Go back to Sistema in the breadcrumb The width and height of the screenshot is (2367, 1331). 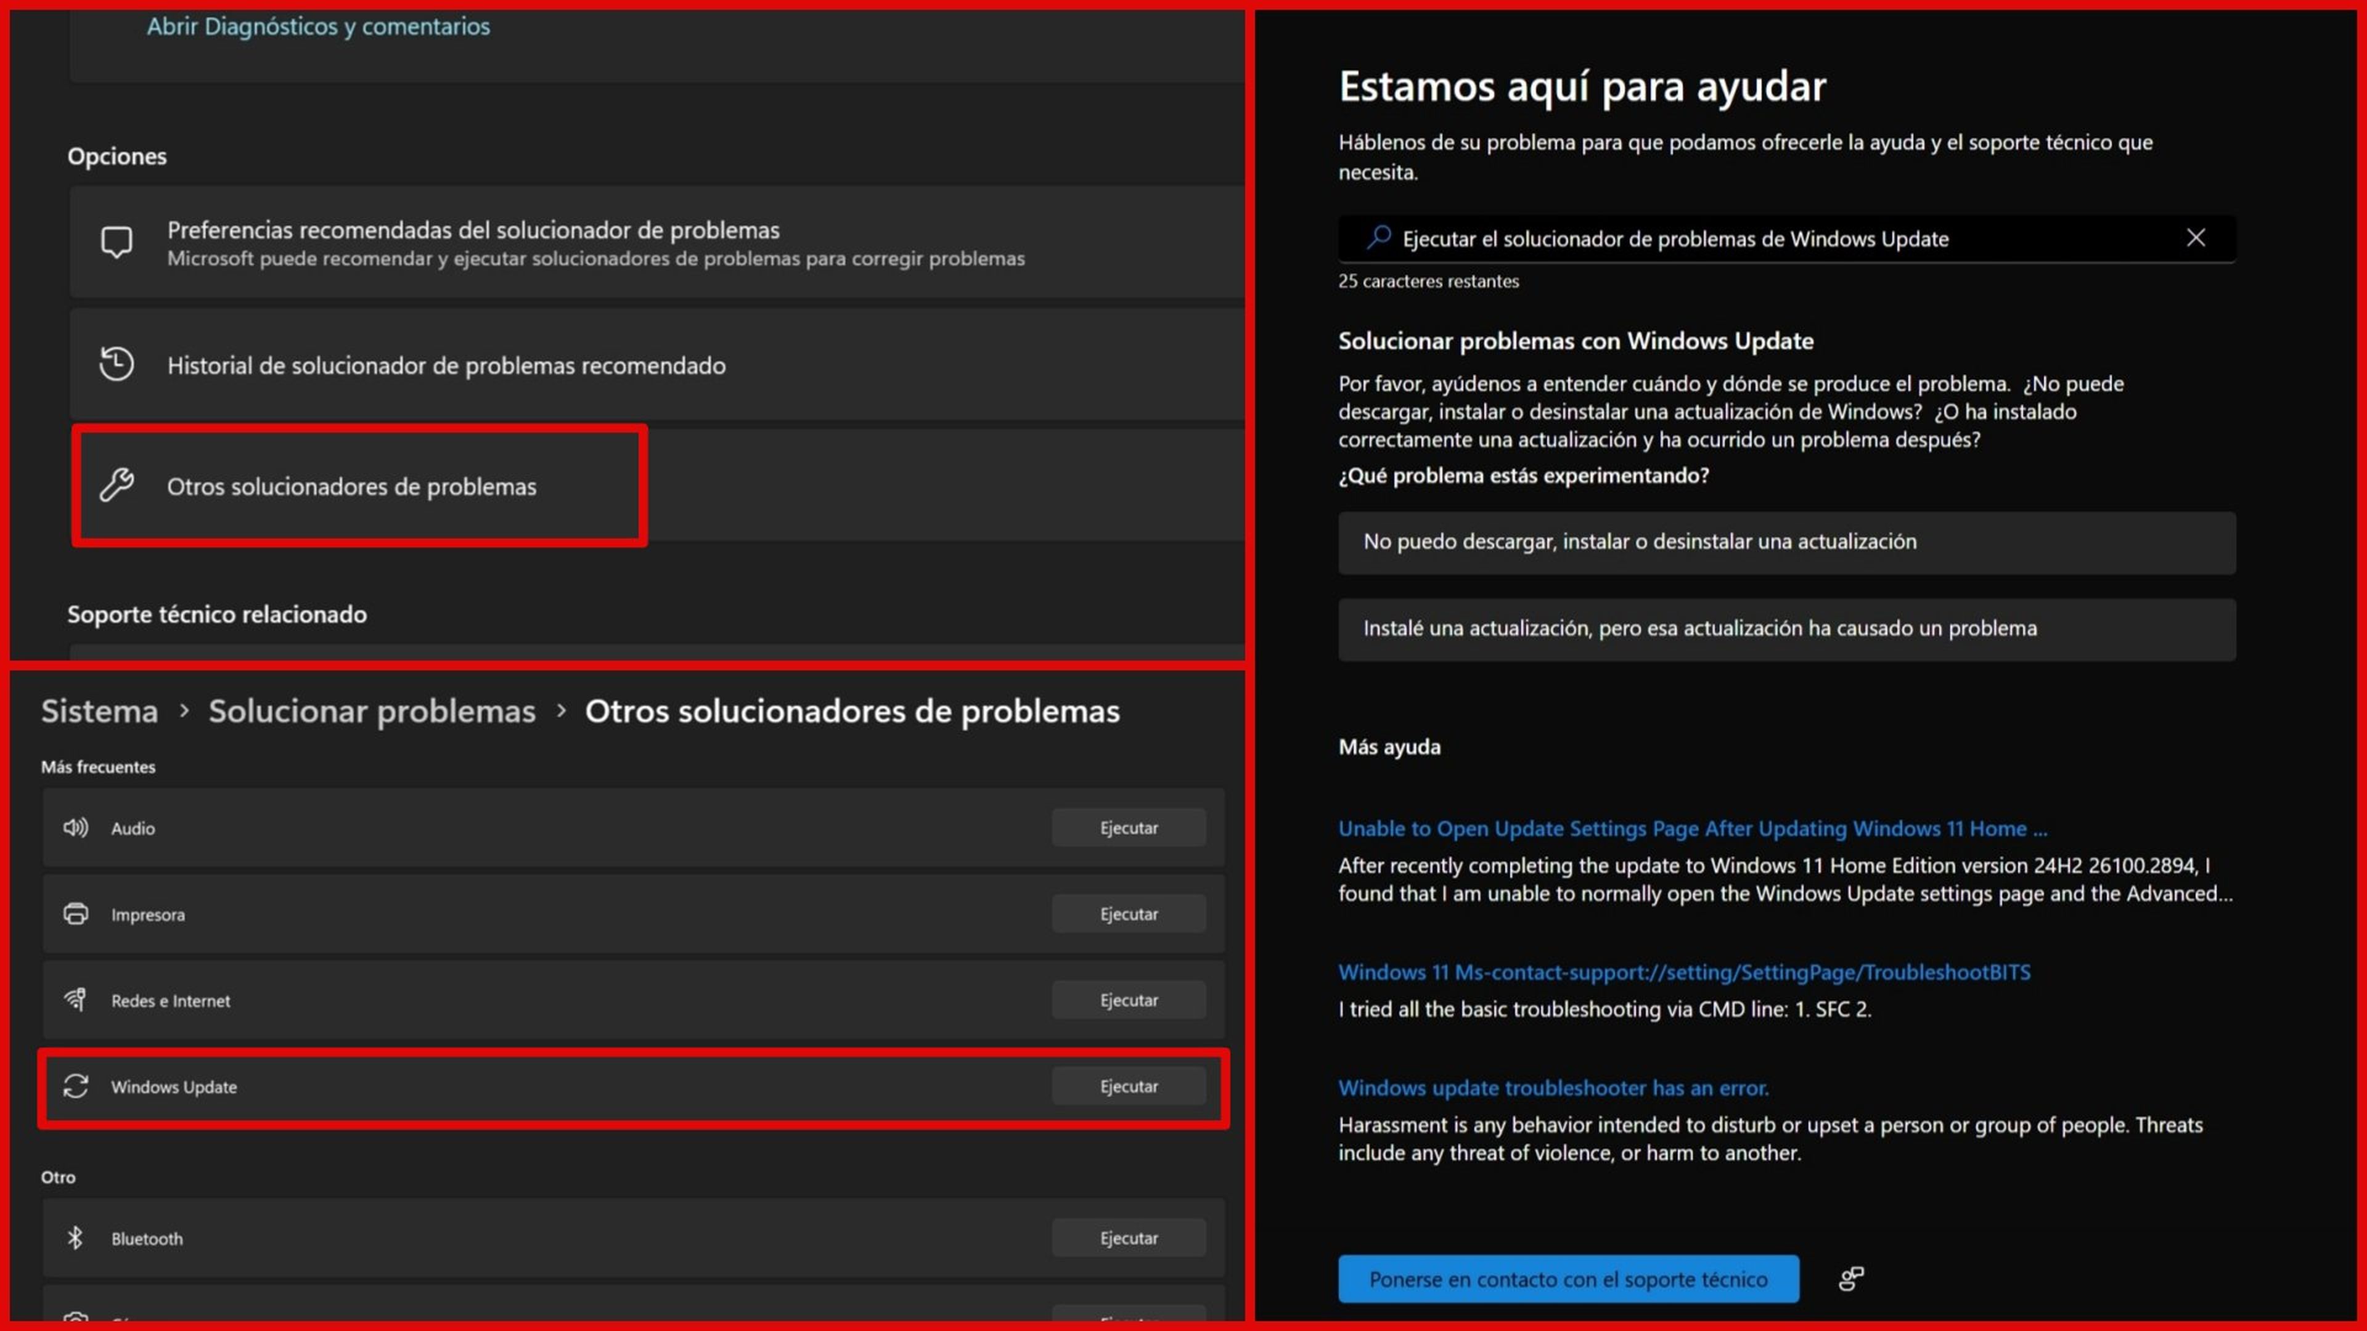pos(99,711)
